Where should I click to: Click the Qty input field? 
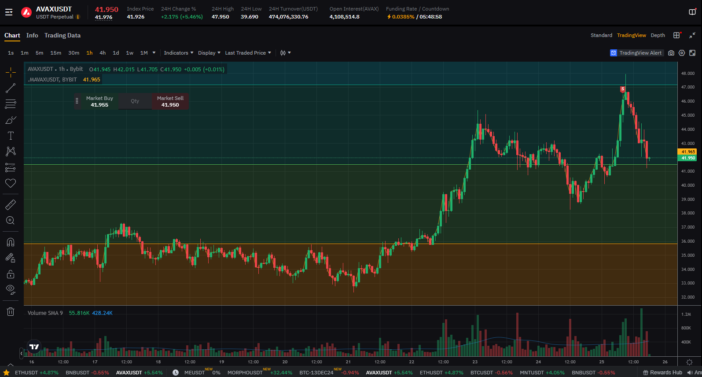(135, 101)
